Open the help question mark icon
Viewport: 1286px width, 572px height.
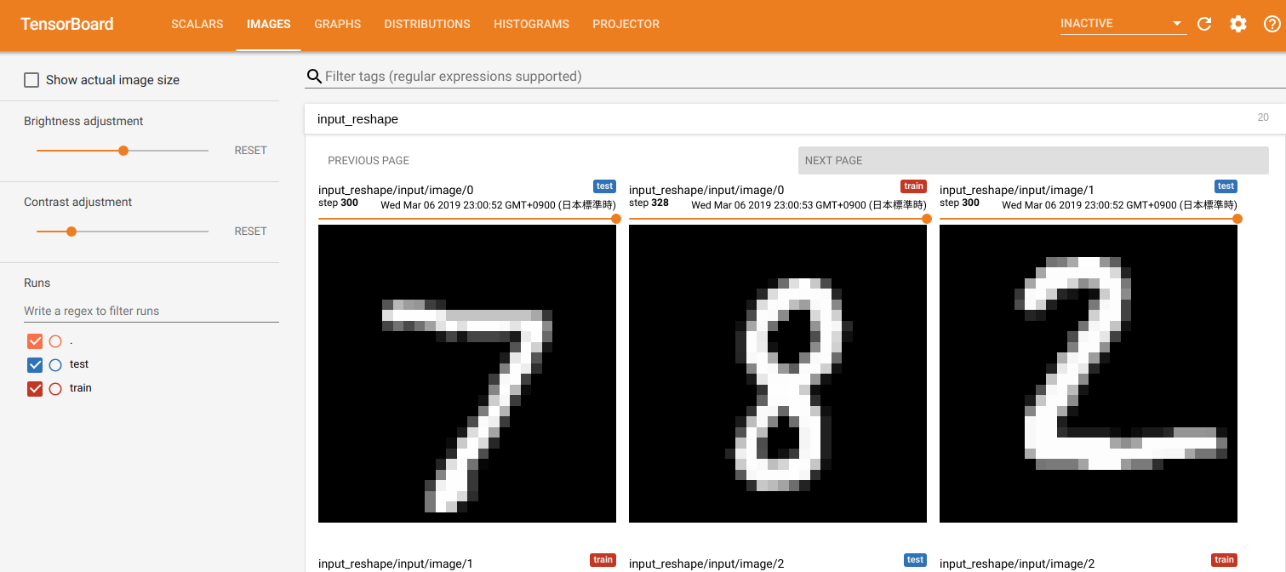coord(1272,24)
